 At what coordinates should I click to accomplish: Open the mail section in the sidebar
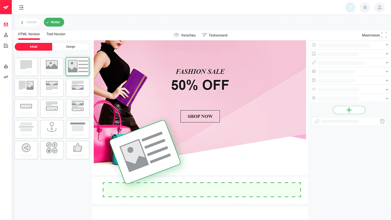point(6,24)
